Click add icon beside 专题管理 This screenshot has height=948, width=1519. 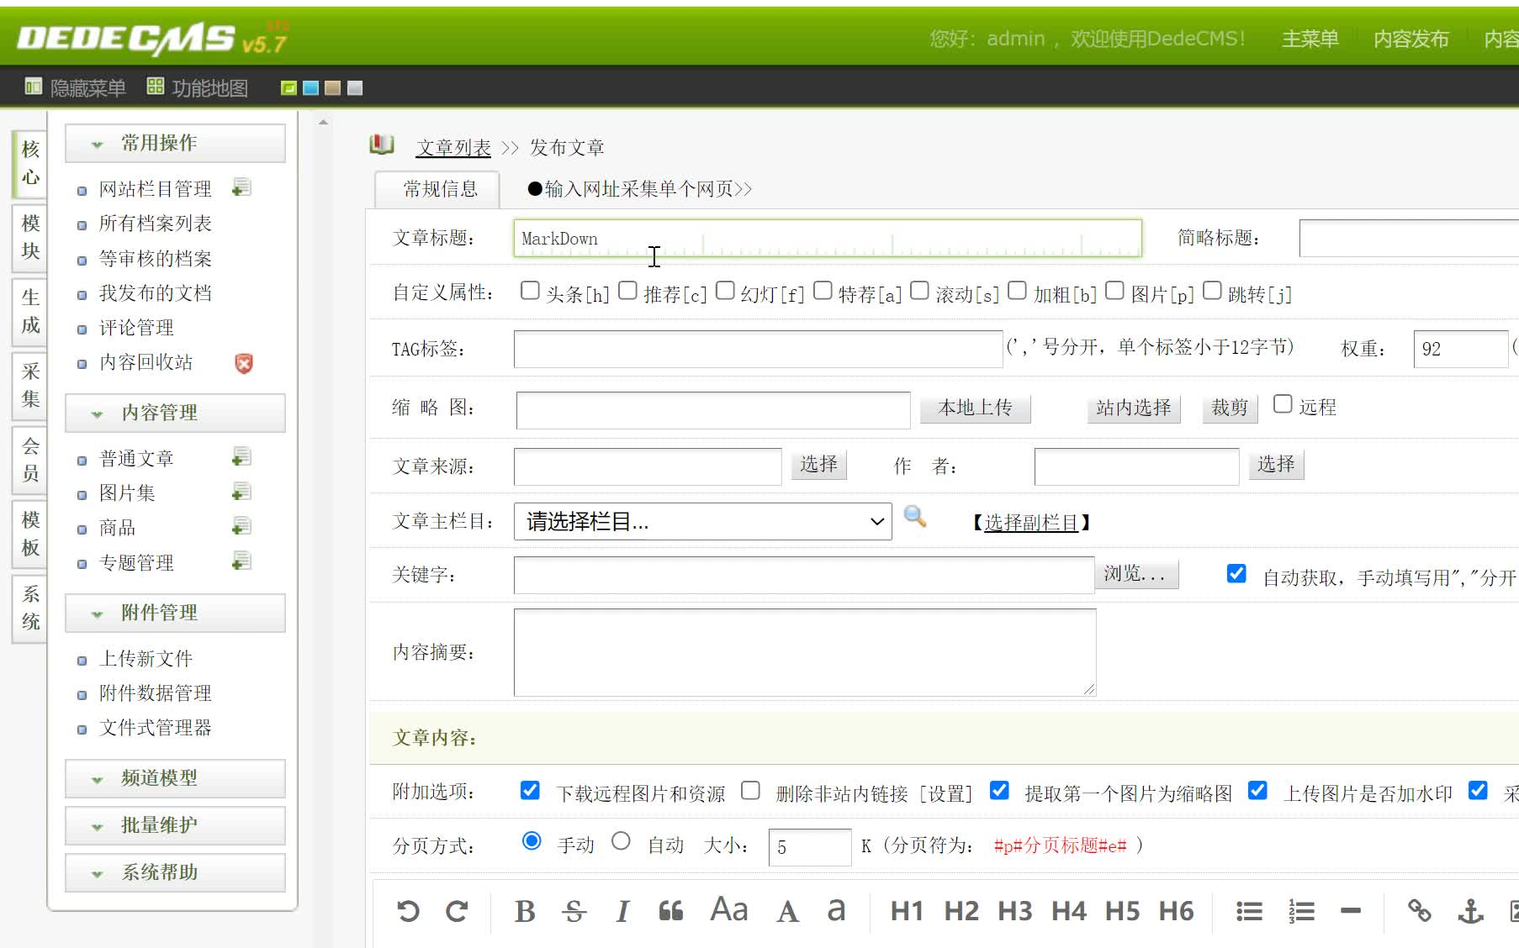(x=242, y=561)
